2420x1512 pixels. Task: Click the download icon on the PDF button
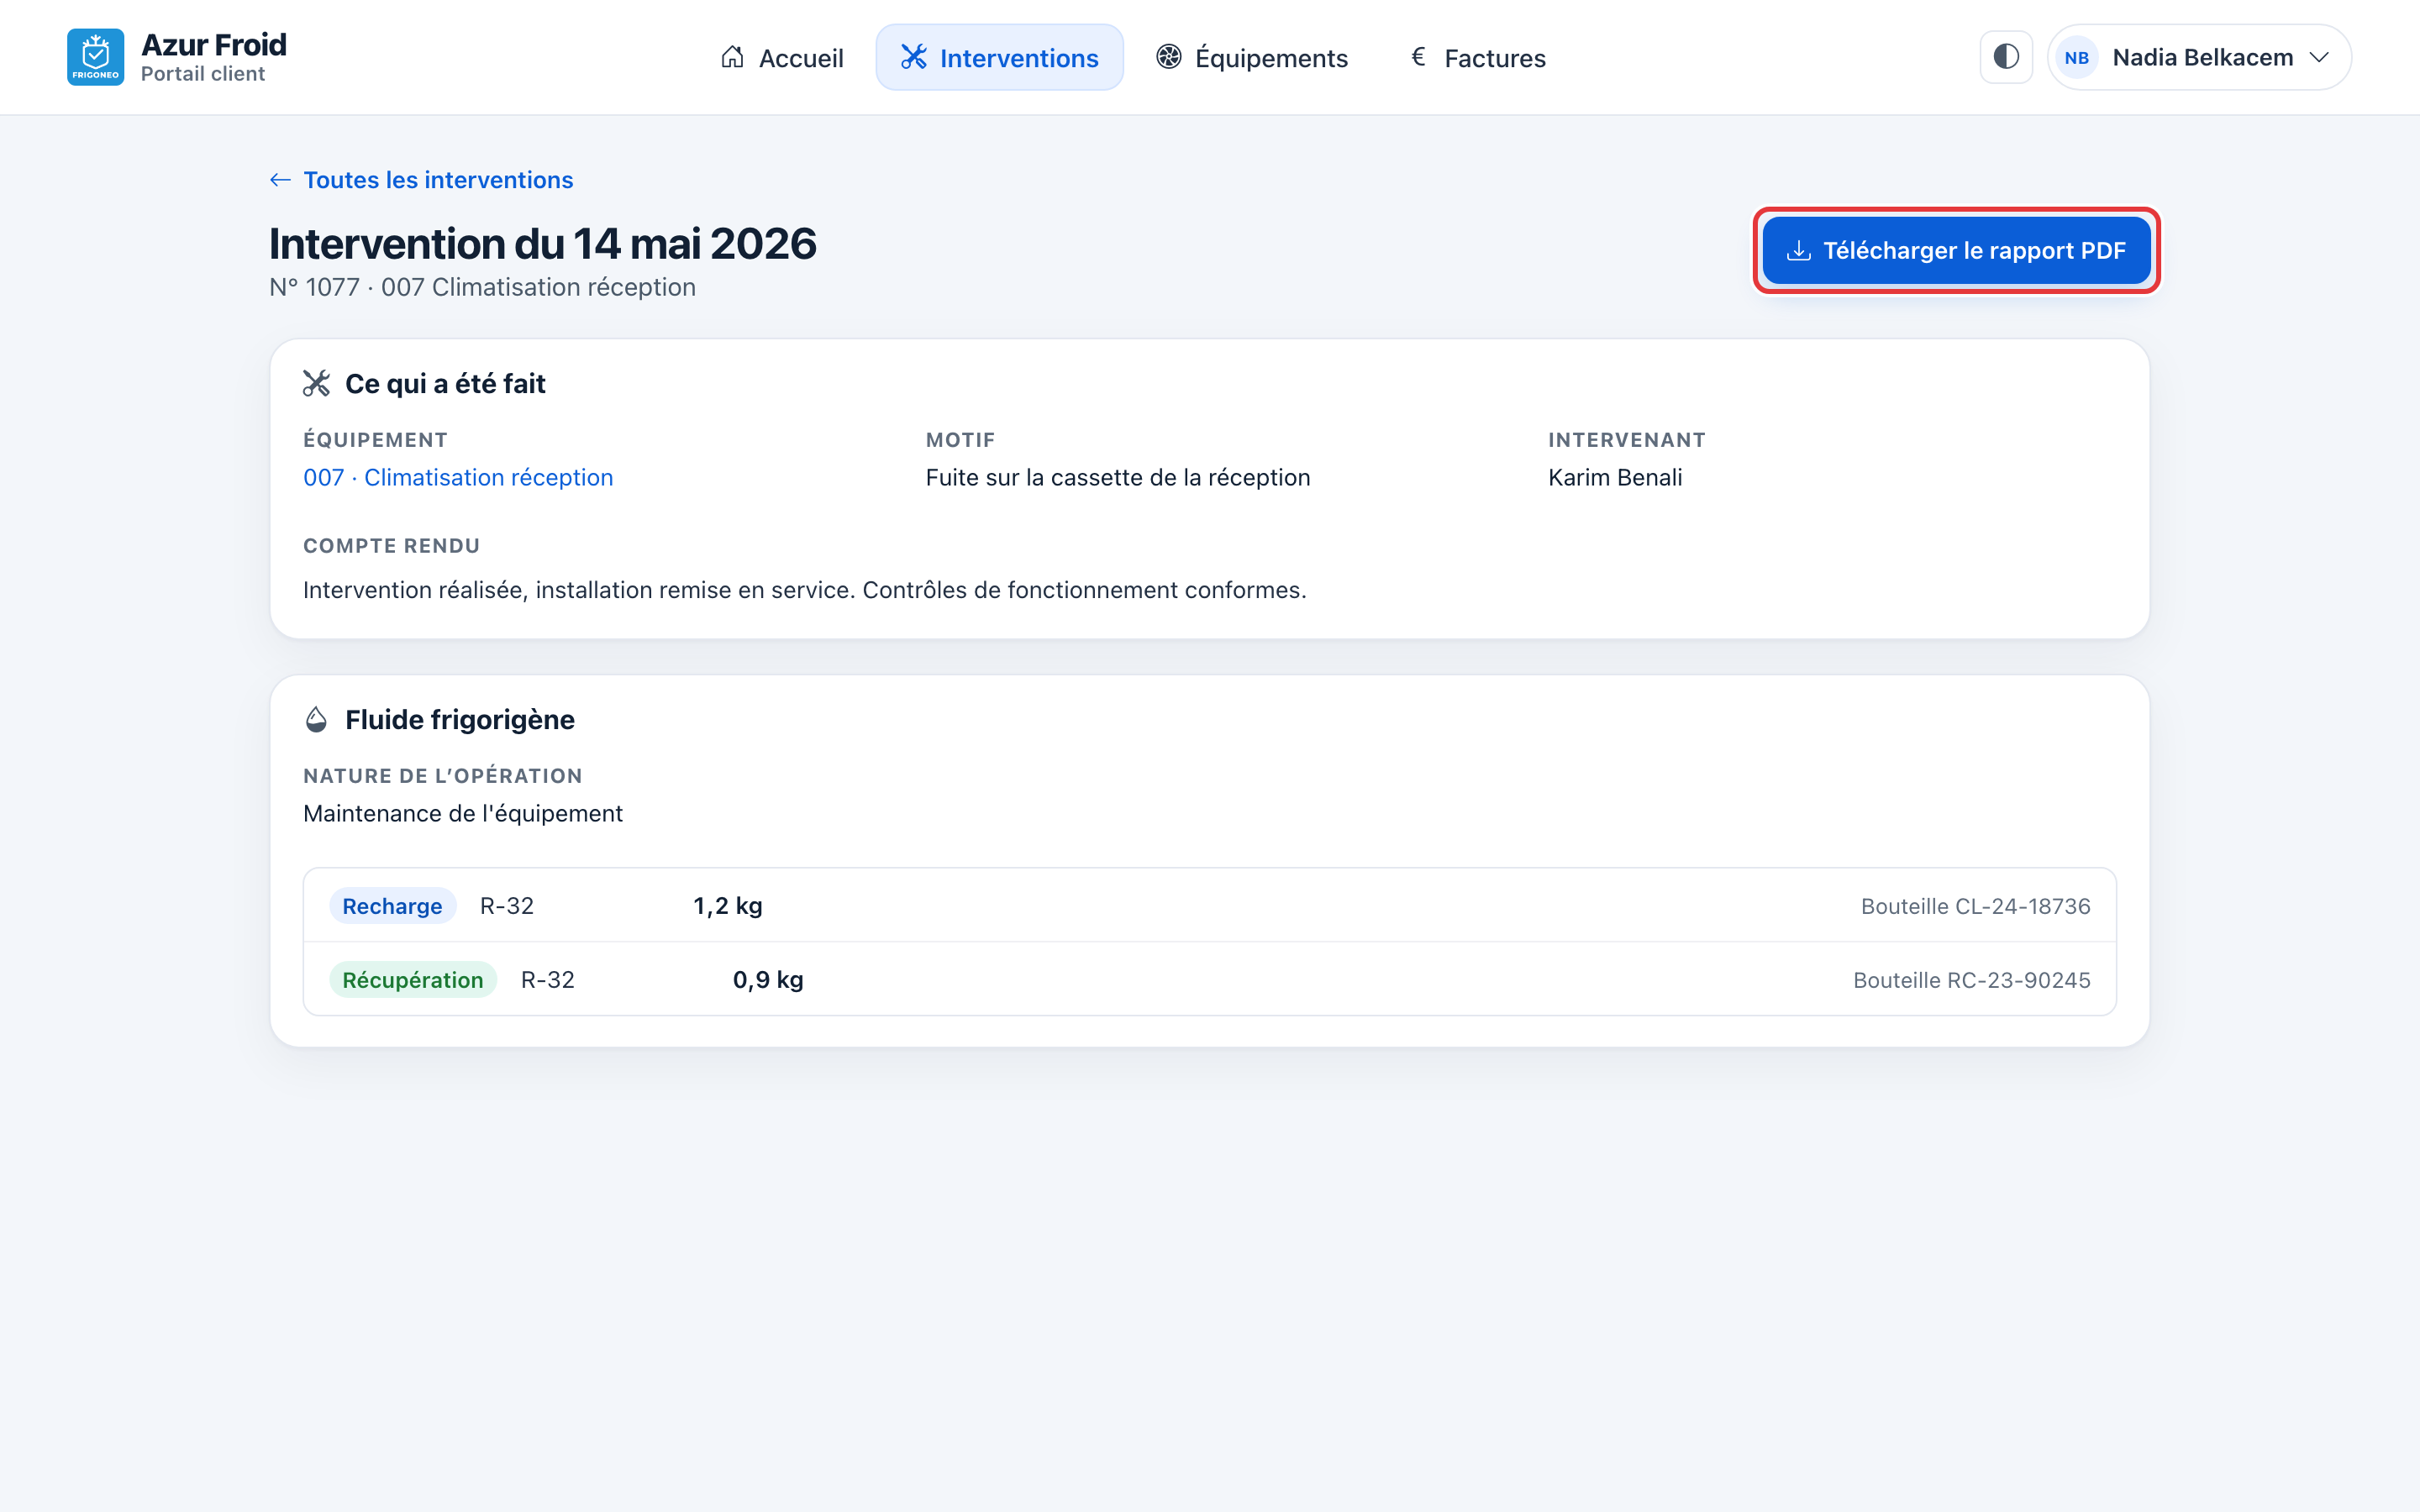(x=1798, y=251)
